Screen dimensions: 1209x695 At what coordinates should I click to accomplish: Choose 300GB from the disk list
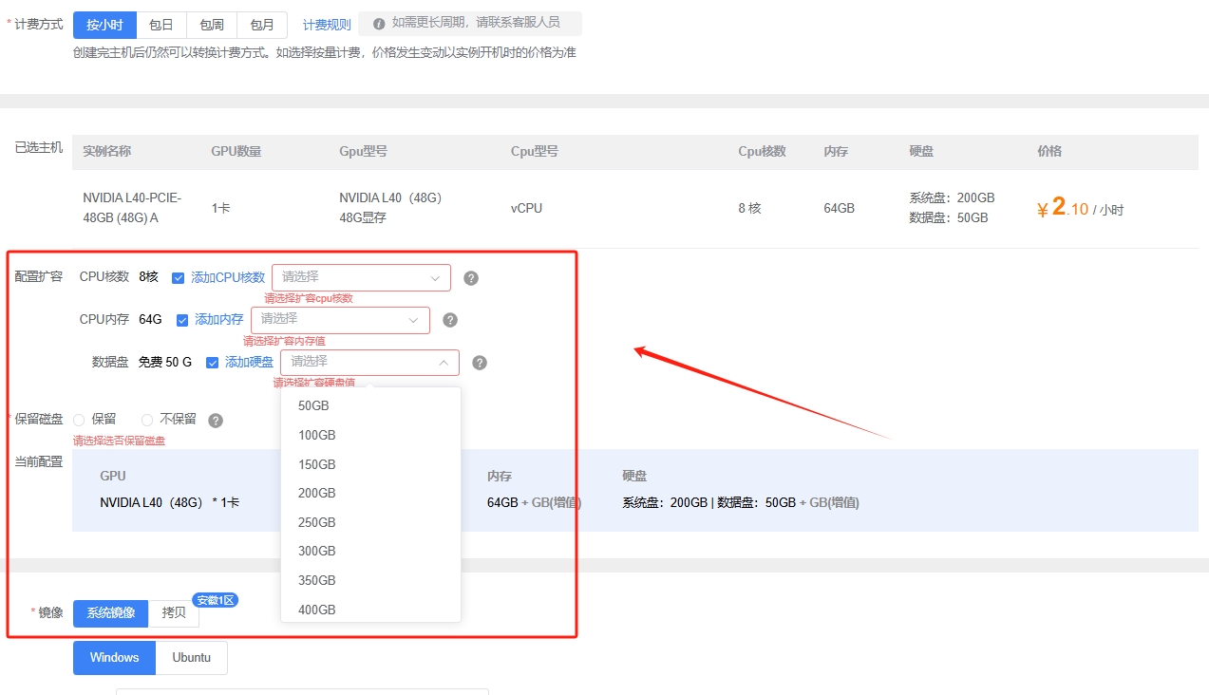pyautogui.click(x=317, y=551)
